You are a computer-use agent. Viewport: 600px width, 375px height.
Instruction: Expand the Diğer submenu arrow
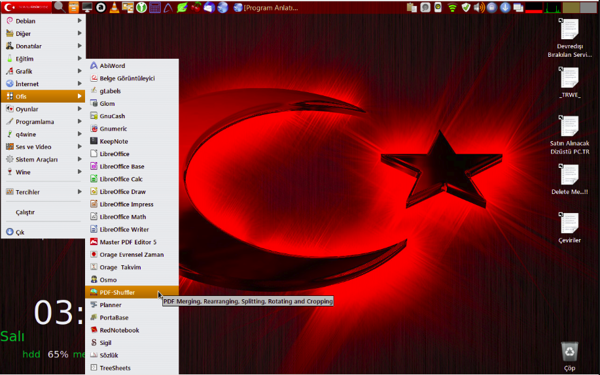pos(80,33)
